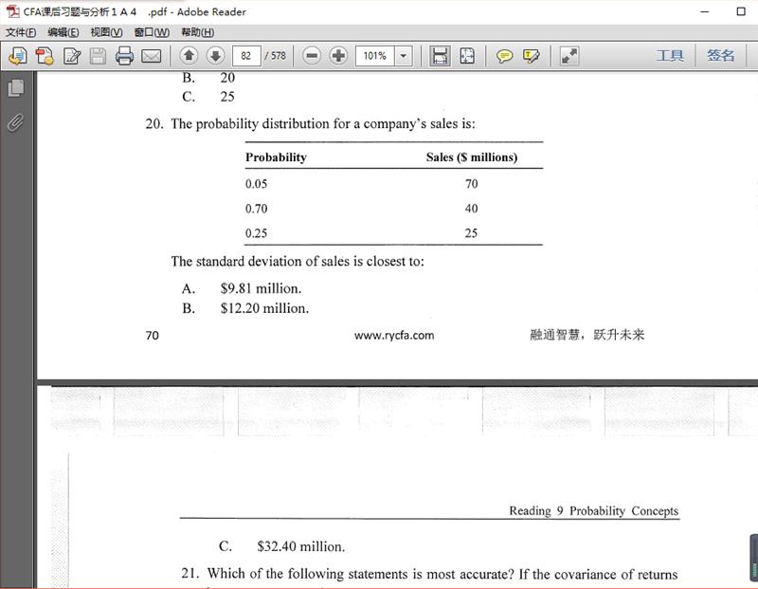
Task: Click the save file floppy icon
Action: click(98, 56)
